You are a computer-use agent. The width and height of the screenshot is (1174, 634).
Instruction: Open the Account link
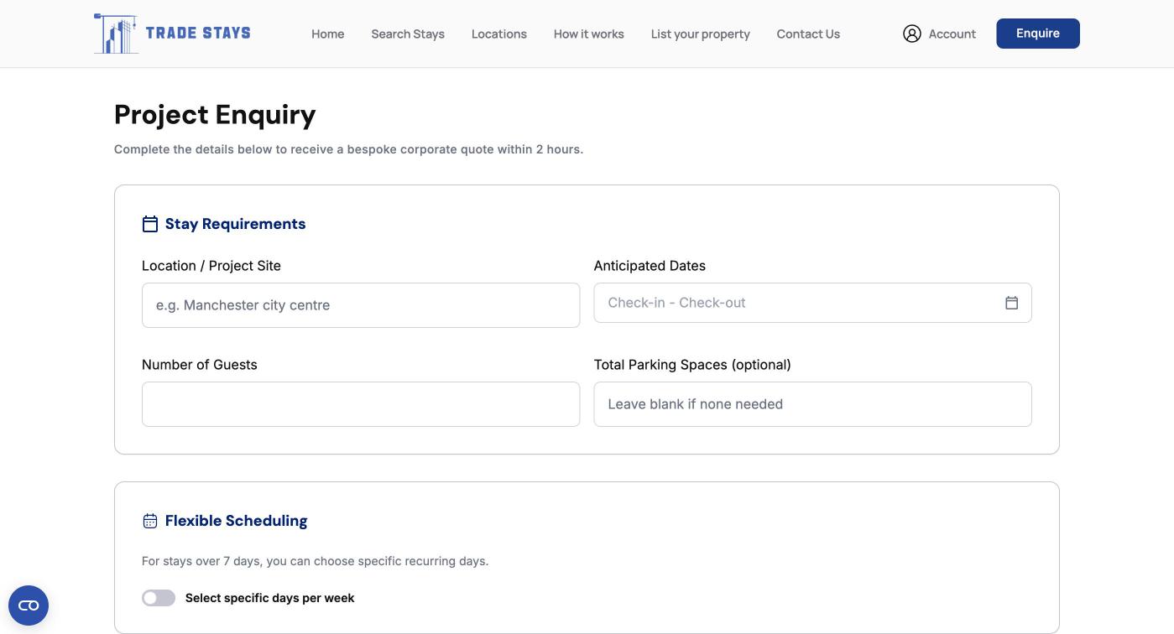[x=940, y=34]
